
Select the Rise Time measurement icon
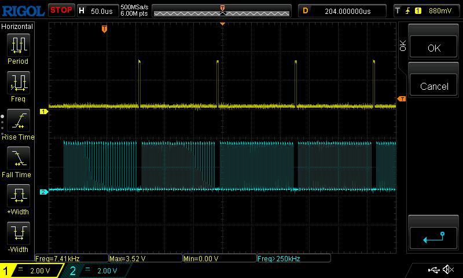(19, 120)
